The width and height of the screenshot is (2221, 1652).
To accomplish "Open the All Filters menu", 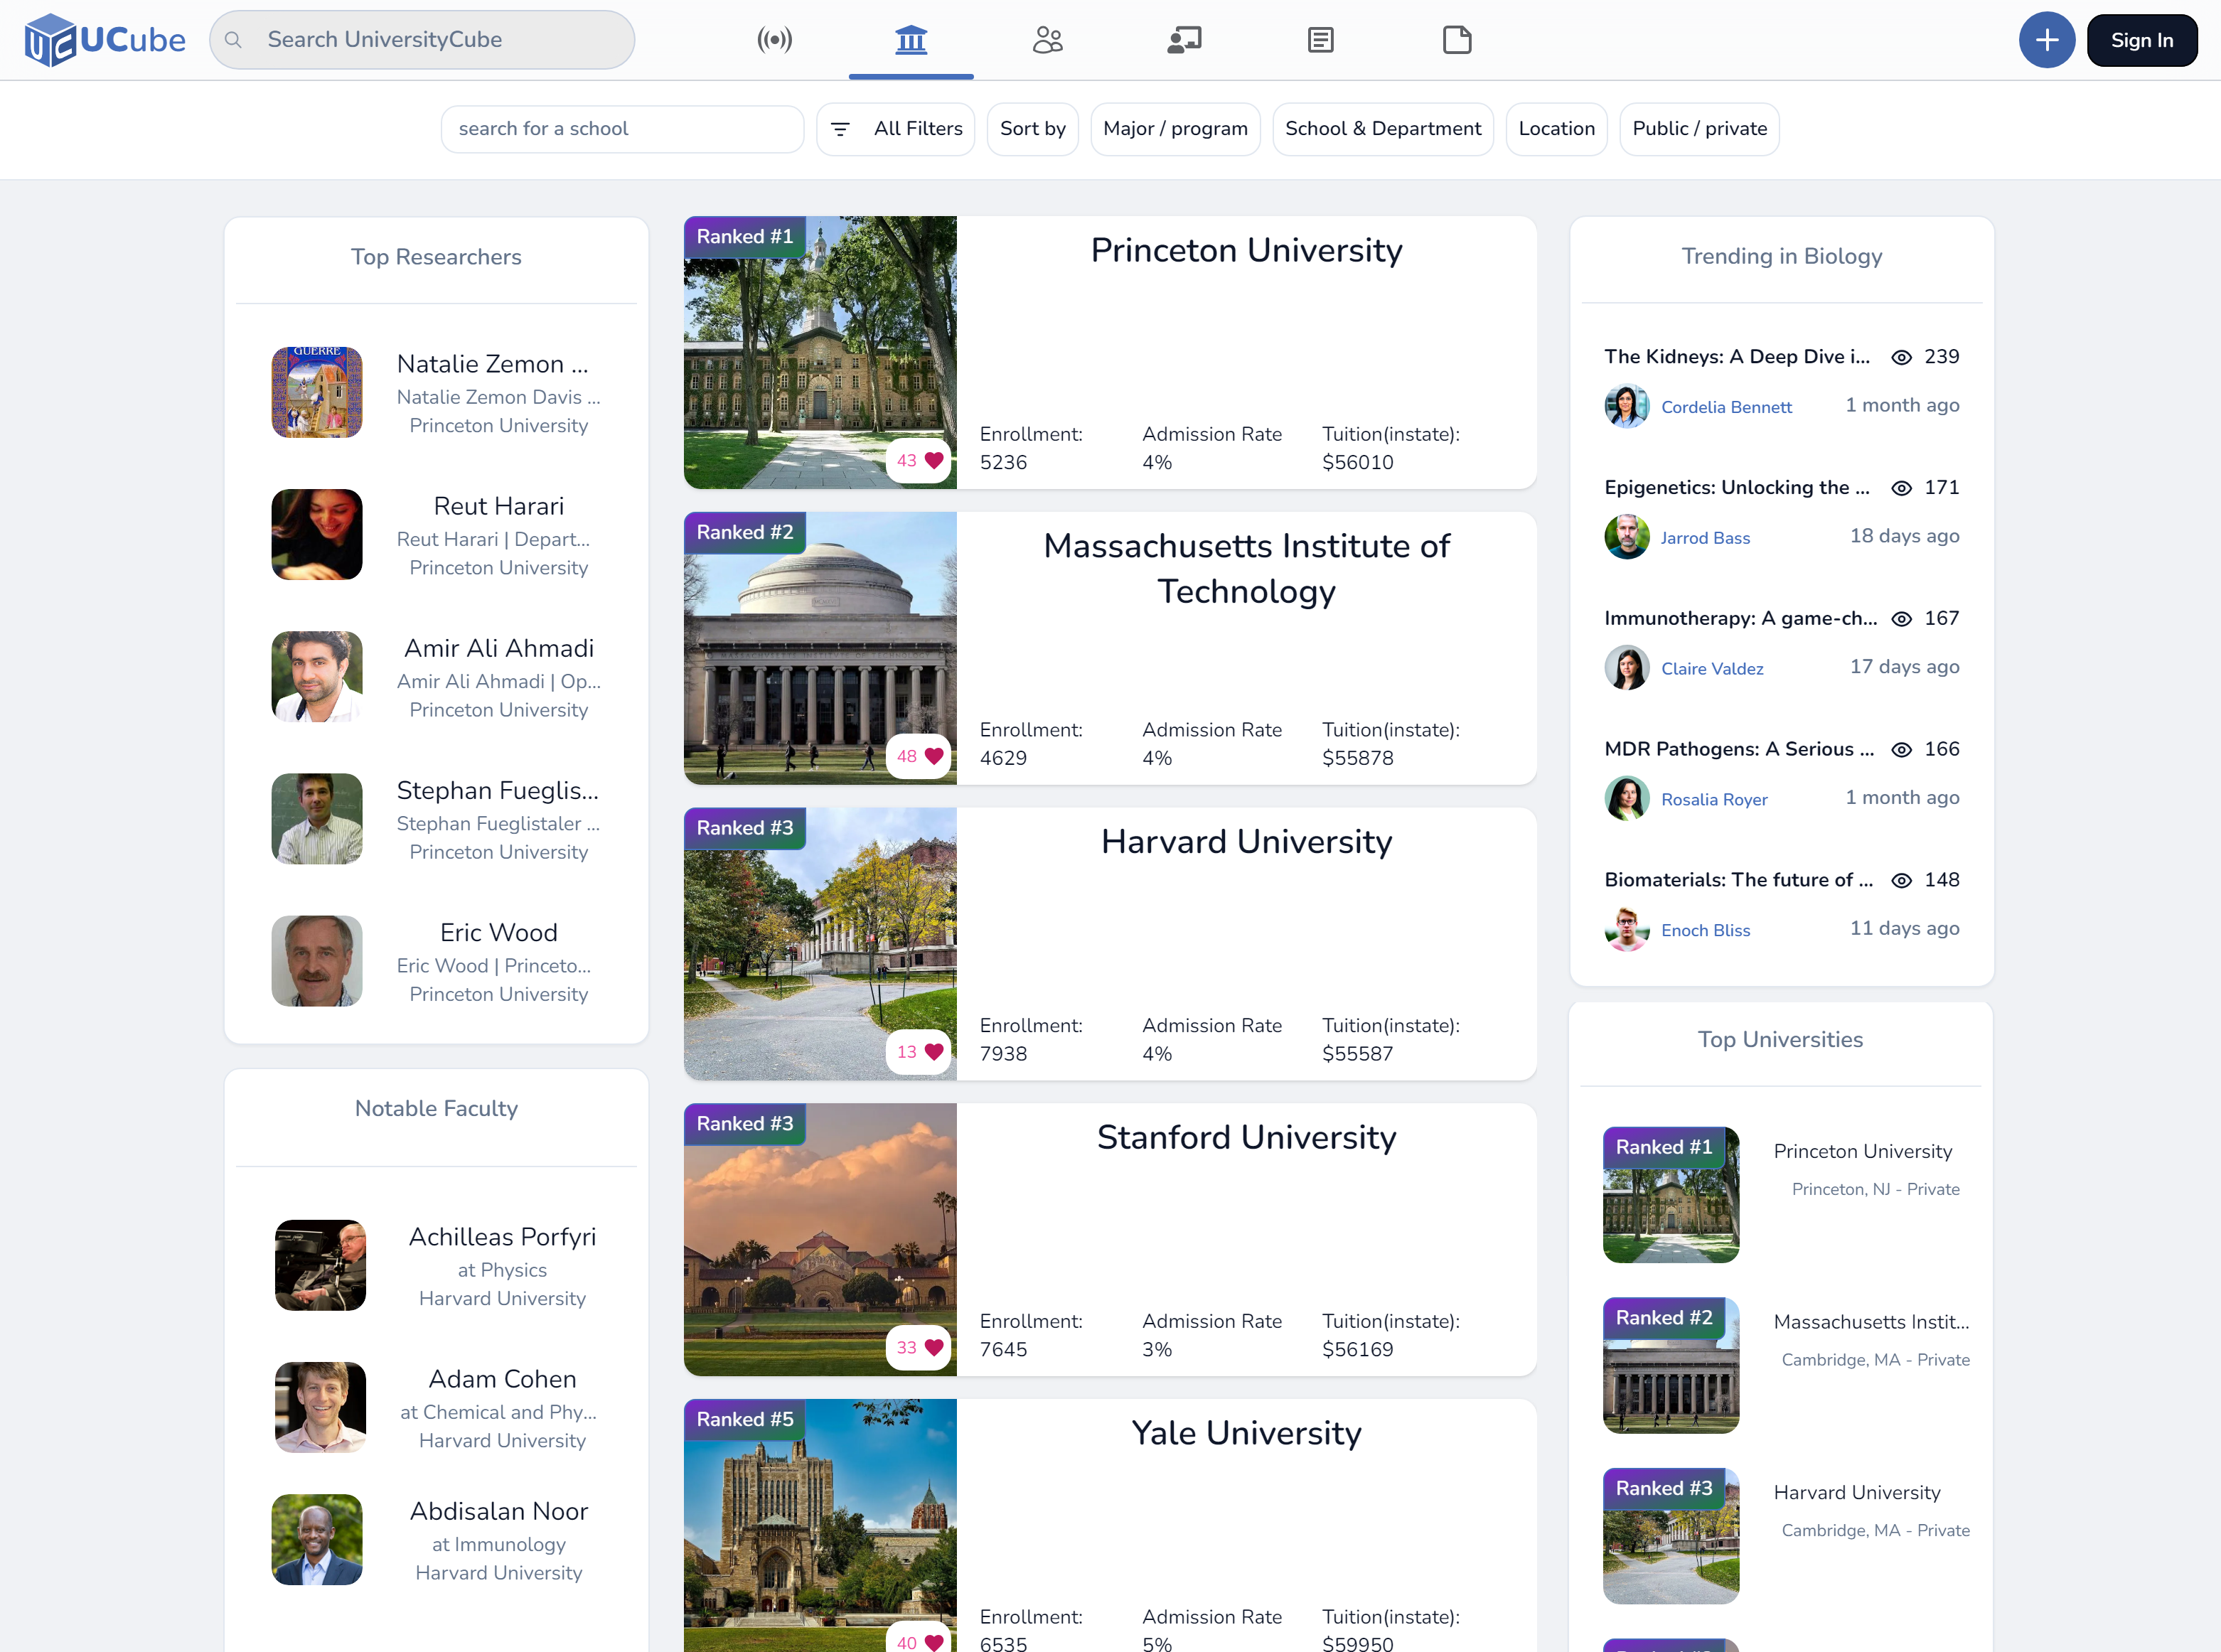I will 896,129.
